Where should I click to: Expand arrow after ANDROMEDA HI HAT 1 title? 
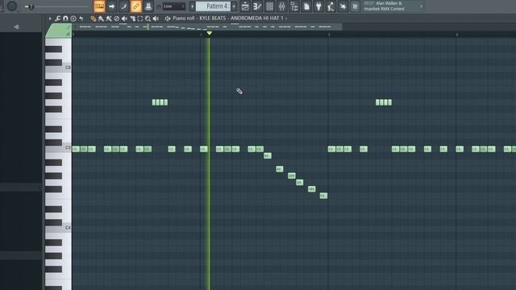coord(286,19)
